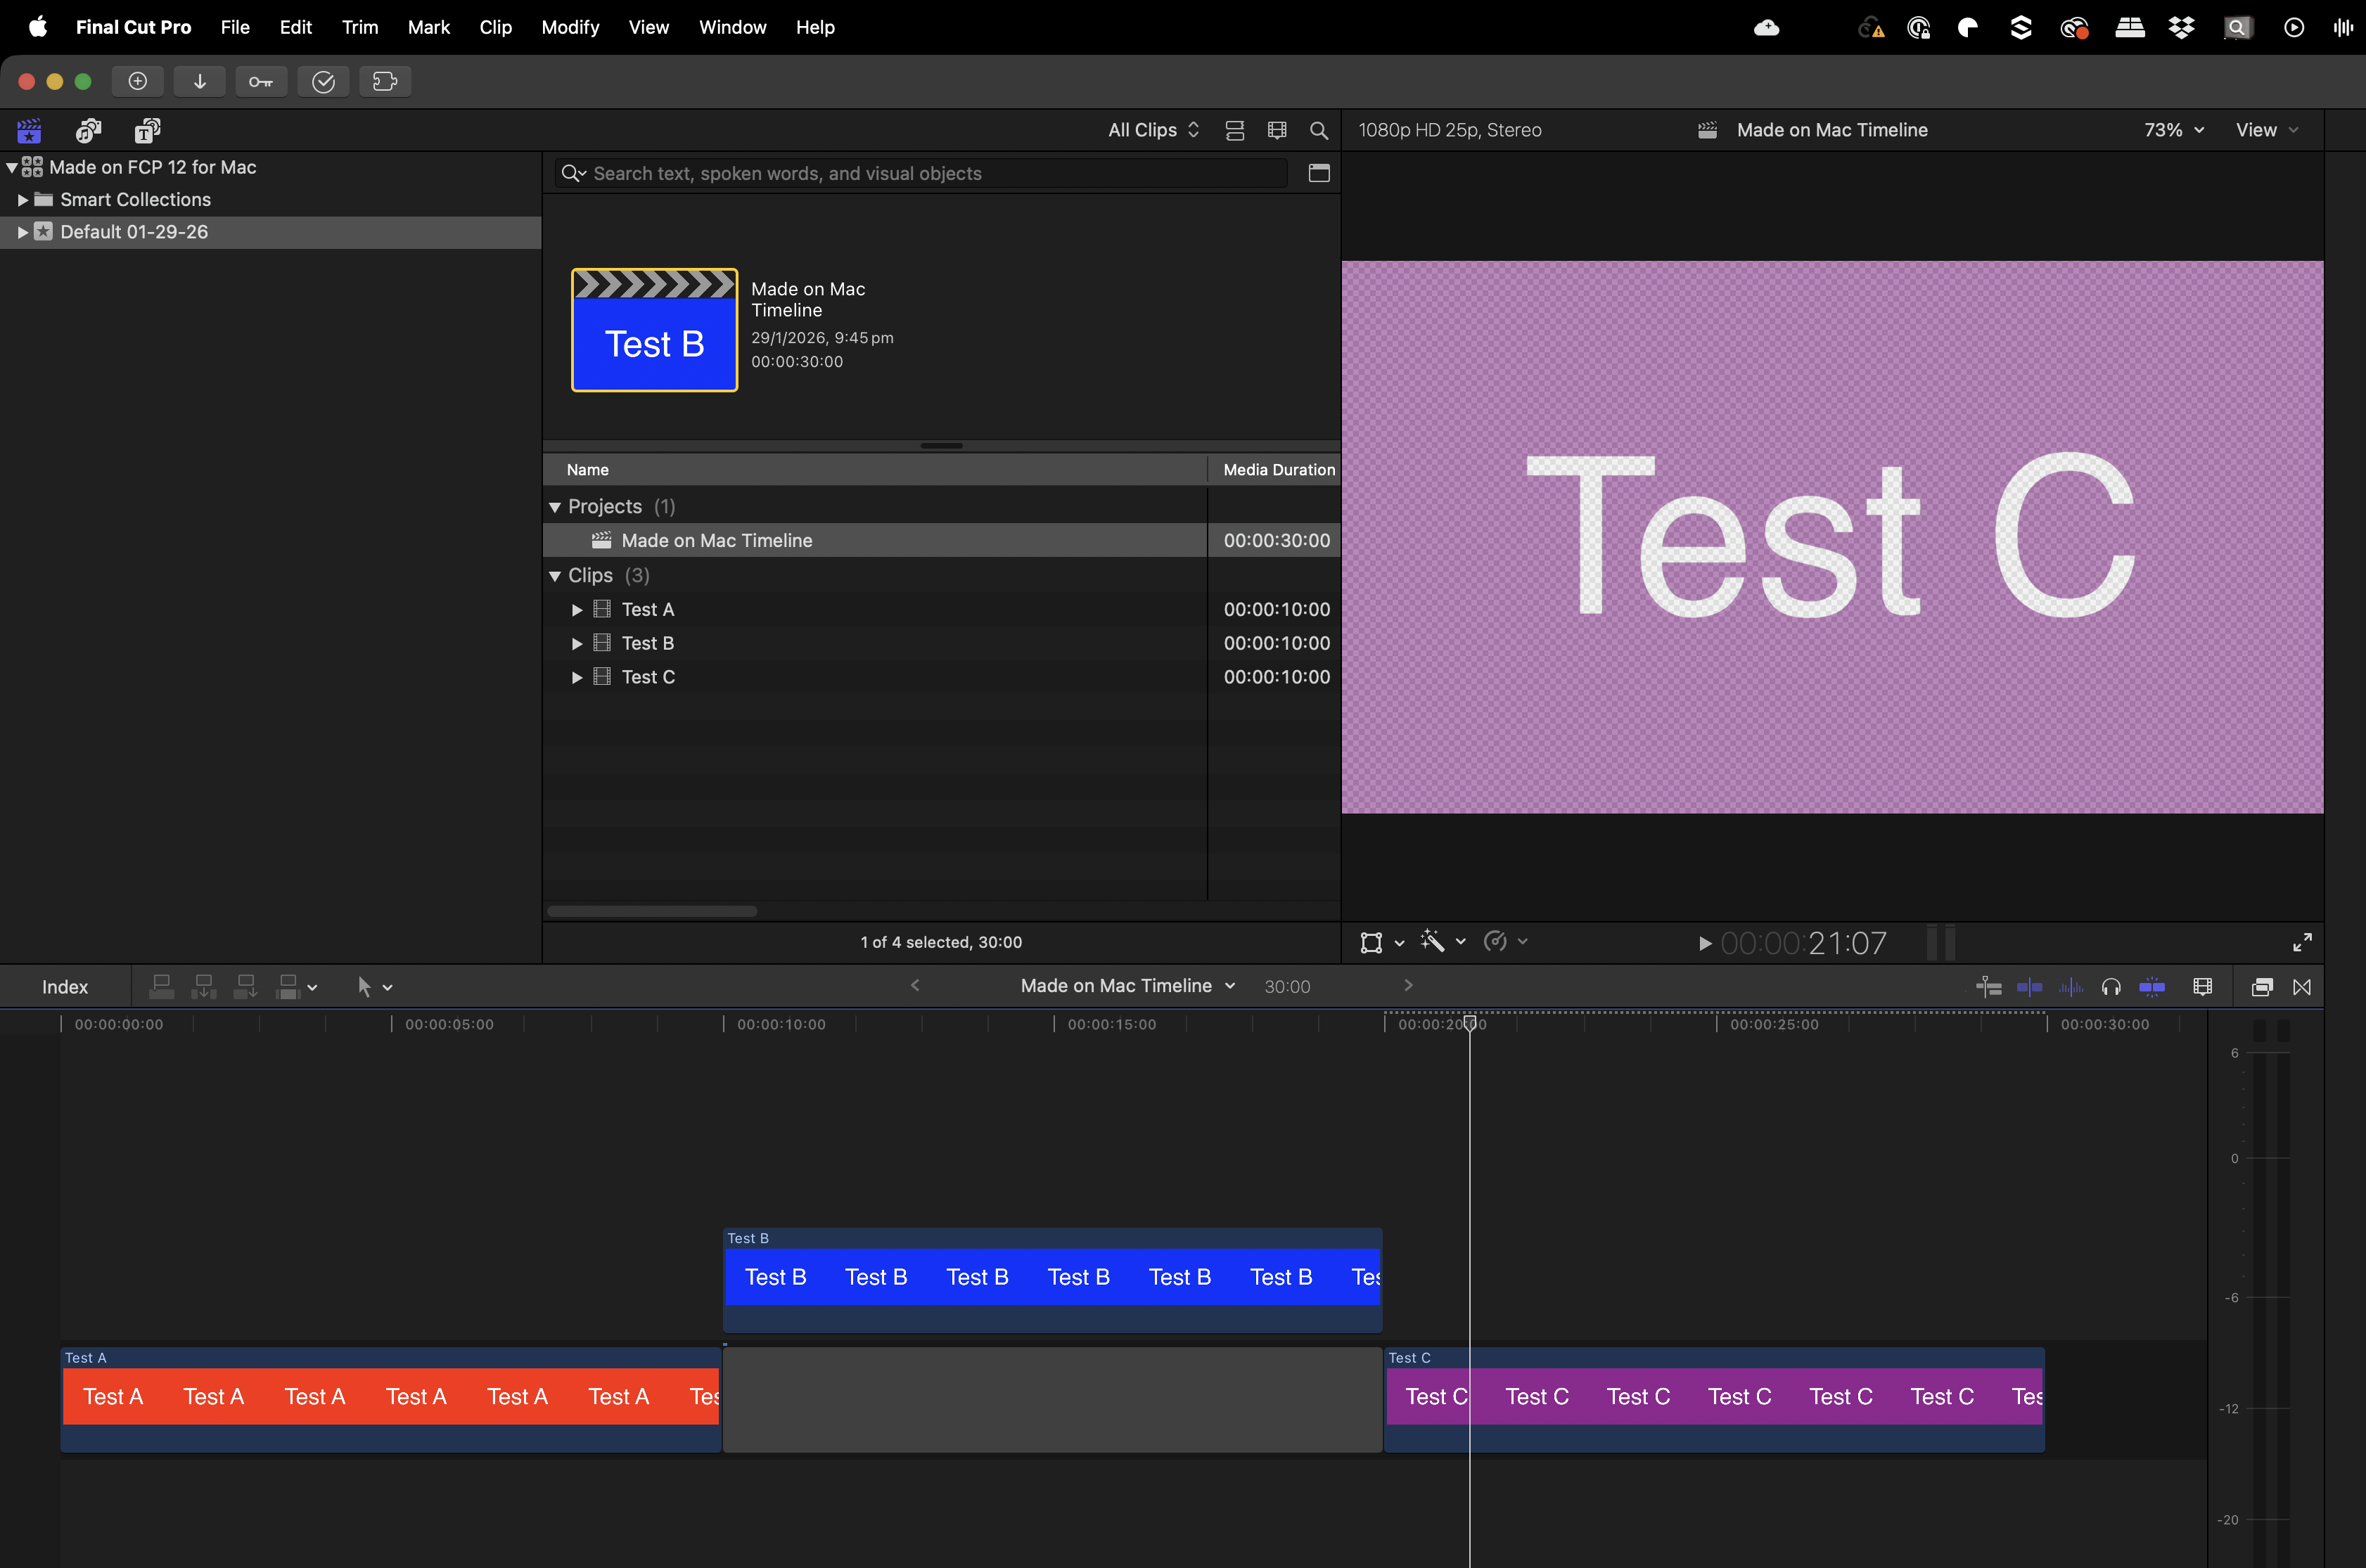Open the Titles and Generators sidebar
Screen dimensions: 2366x1568
[148, 130]
